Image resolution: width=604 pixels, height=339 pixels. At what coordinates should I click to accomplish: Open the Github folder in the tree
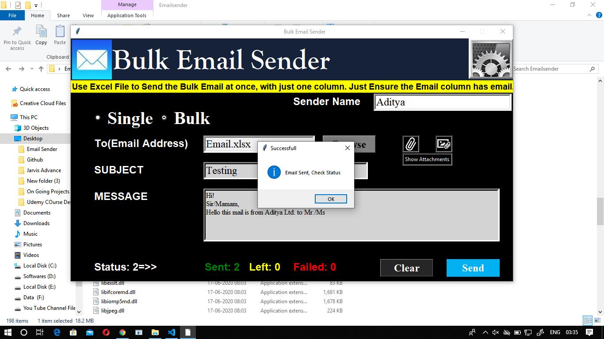pos(35,160)
